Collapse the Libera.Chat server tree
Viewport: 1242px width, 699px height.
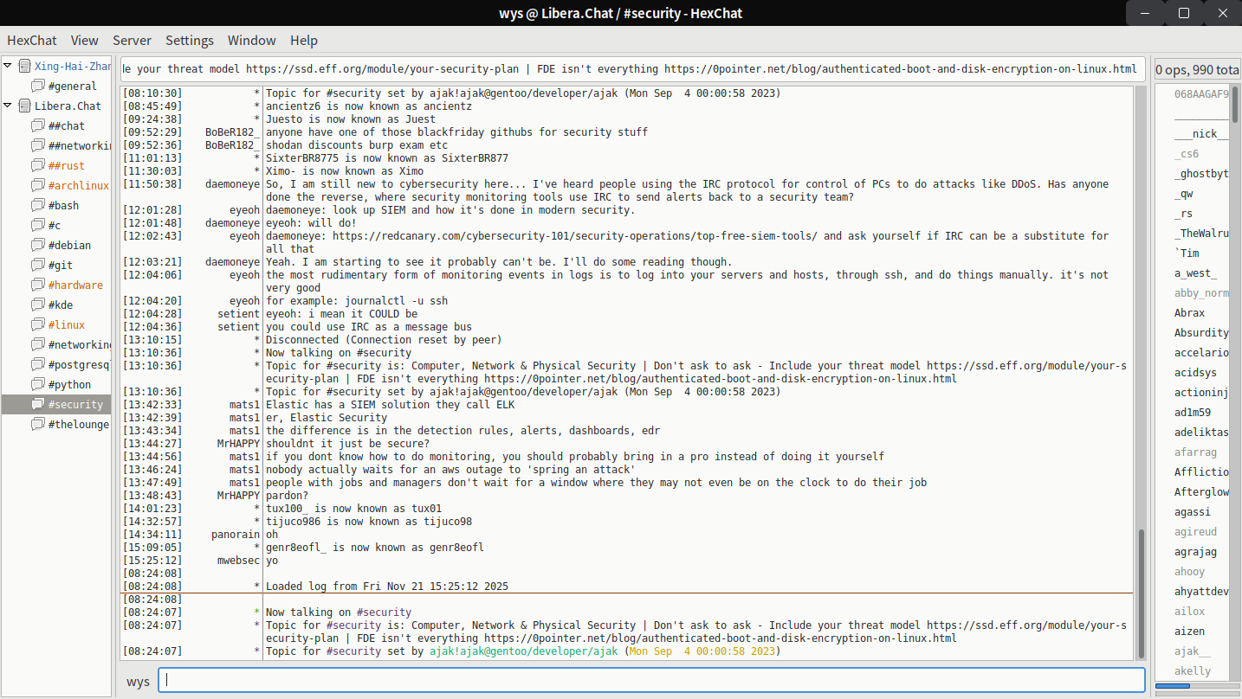(x=8, y=106)
